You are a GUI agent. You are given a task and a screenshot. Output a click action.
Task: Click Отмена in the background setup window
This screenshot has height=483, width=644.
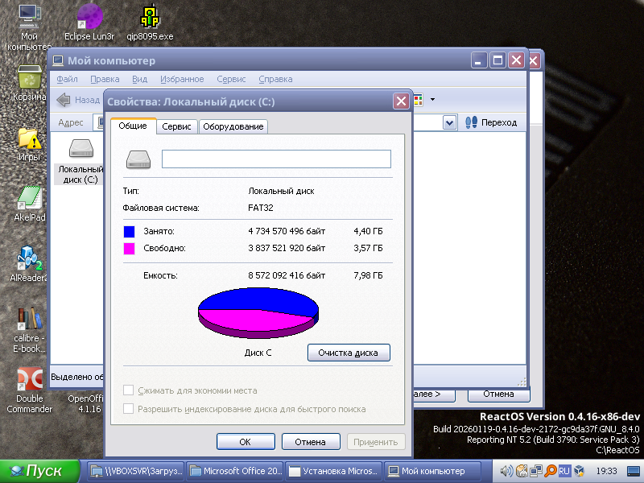[498, 394]
